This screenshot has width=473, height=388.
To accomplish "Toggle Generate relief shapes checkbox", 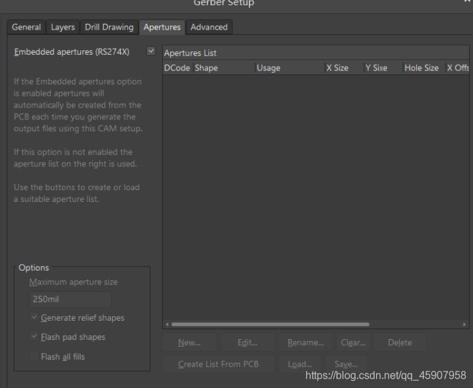I will tap(34, 317).
